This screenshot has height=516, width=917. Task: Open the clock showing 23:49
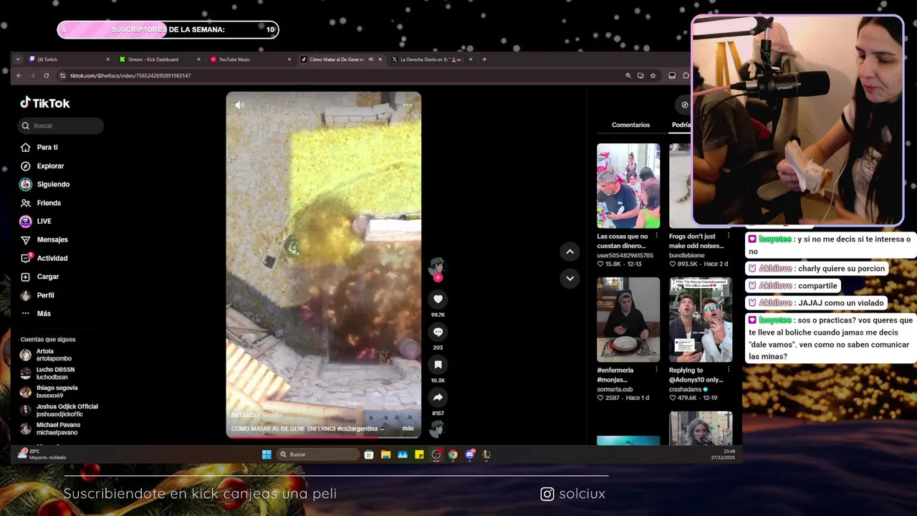(x=723, y=454)
